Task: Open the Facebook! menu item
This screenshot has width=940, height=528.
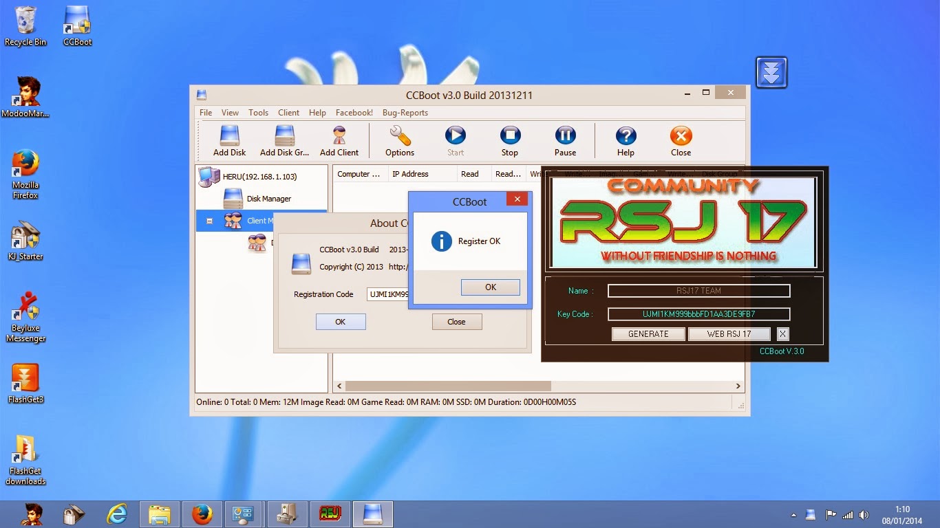Action: tap(354, 113)
